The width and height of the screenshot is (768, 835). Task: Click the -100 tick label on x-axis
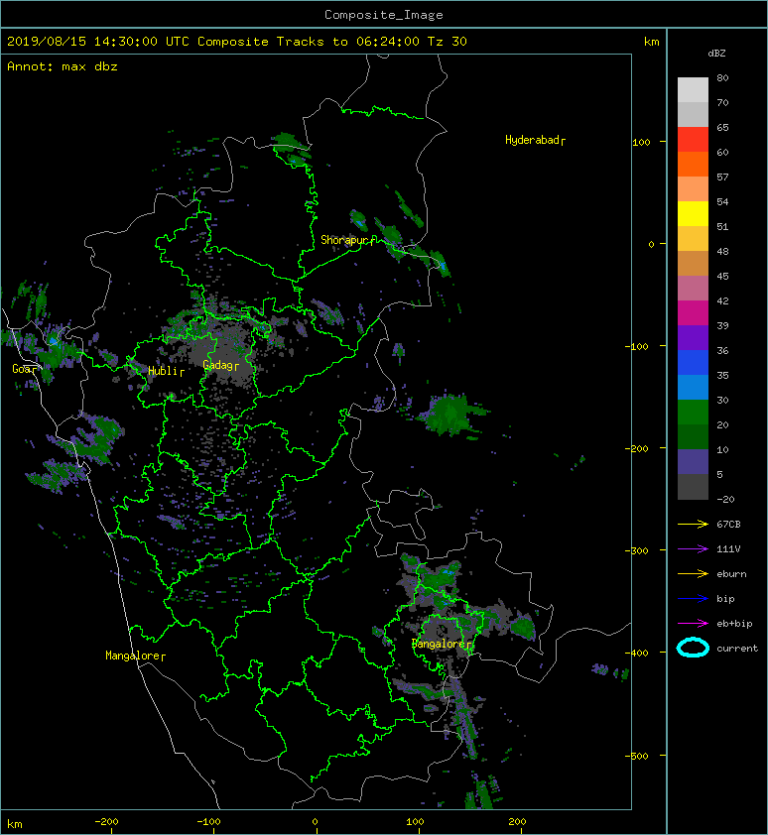[x=208, y=822]
